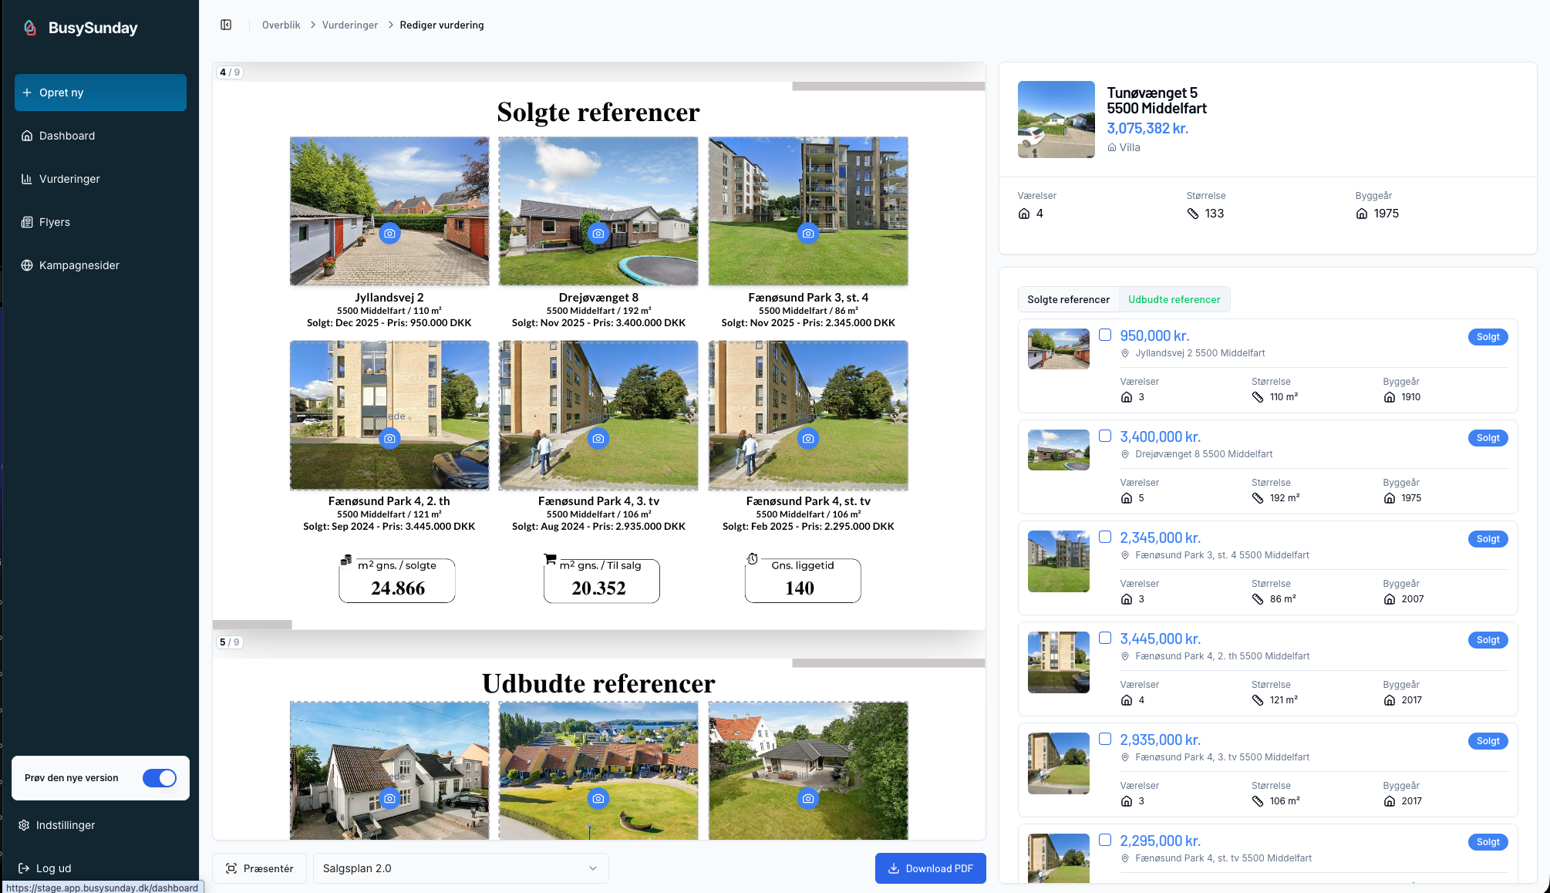Disable 'Prøv den nye version' toggle
The width and height of the screenshot is (1550, 893).
click(160, 778)
